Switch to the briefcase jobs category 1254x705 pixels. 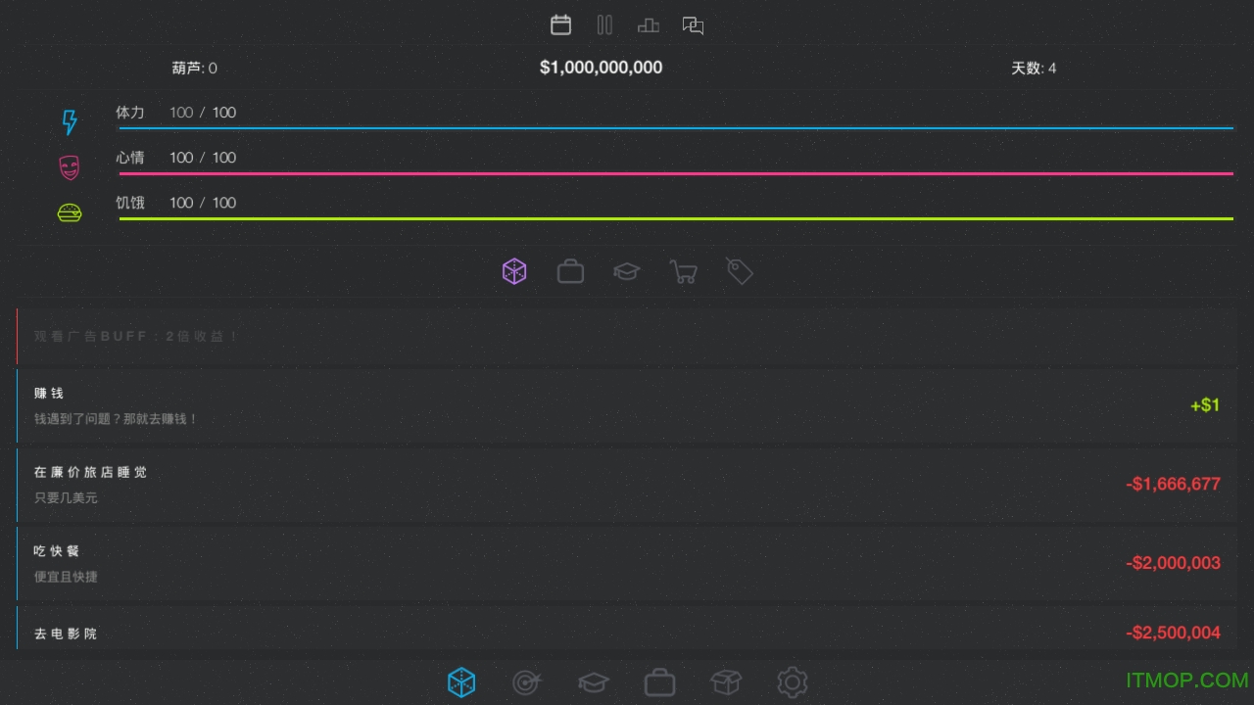click(x=570, y=271)
